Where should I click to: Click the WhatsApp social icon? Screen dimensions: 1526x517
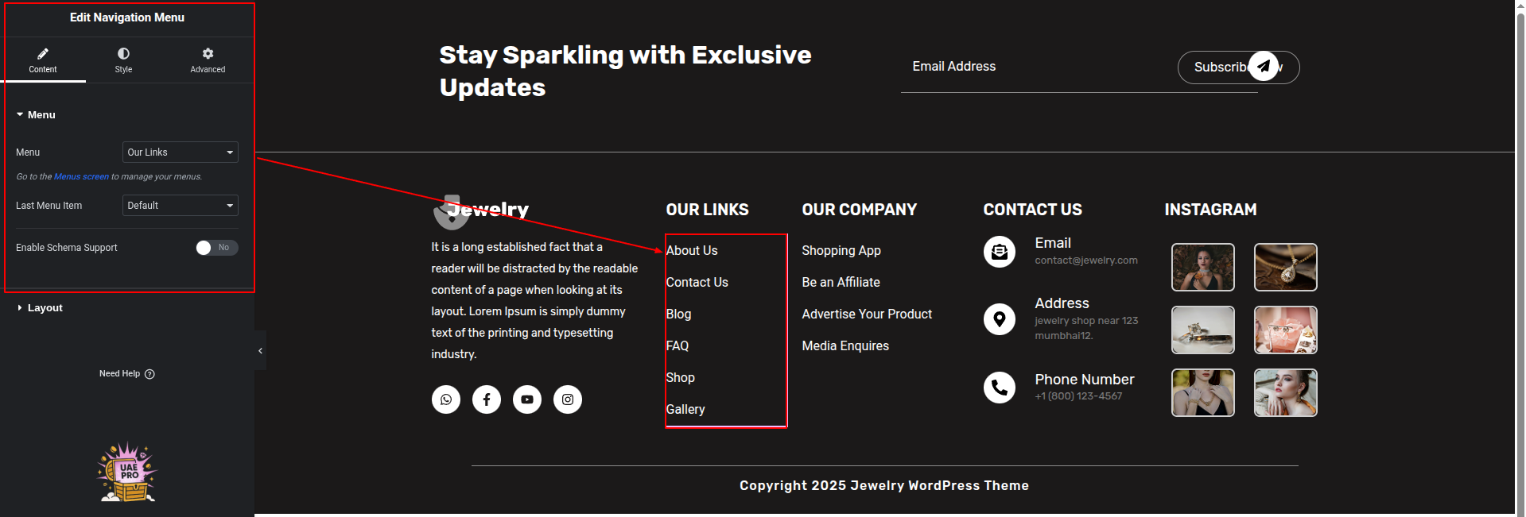(446, 399)
